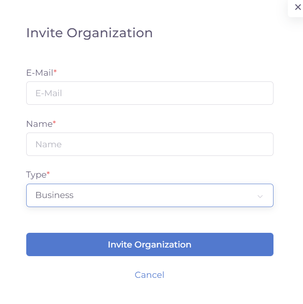The image size is (303, 304).
Task: Click the Invite Organization heading text
Action: click(89, 33)
